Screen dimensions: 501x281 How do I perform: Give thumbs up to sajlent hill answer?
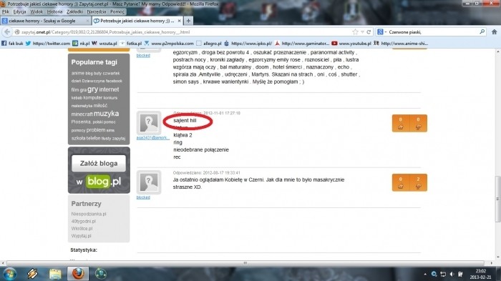click(401, 123)
